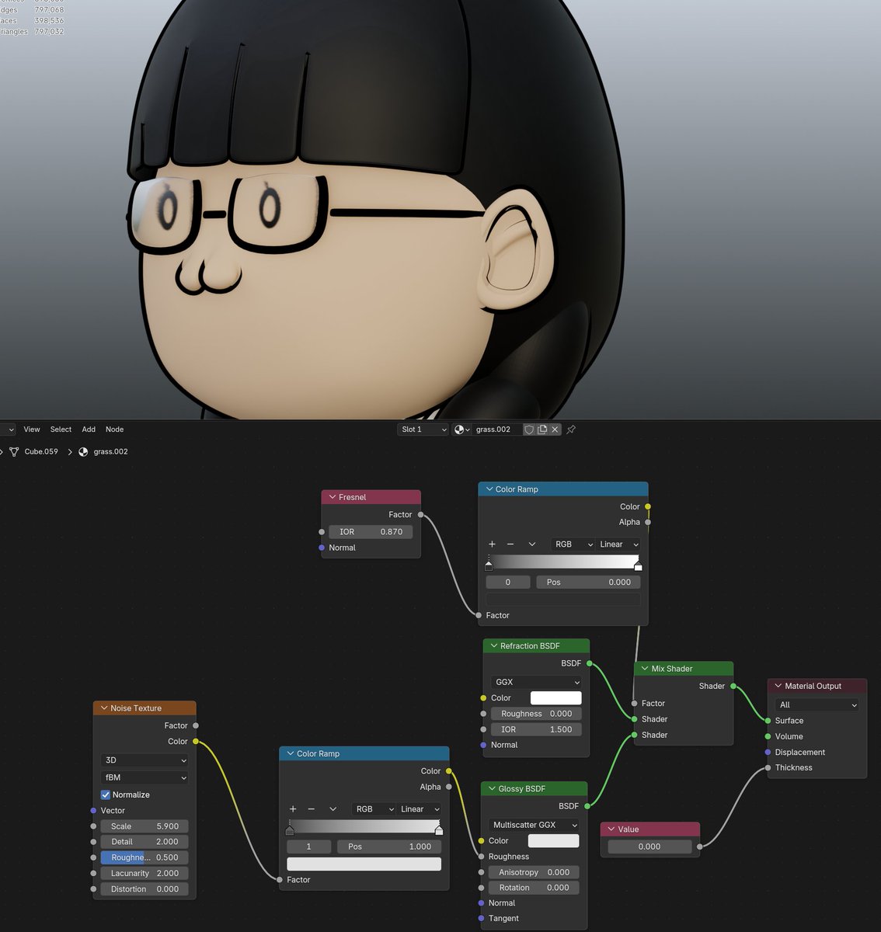This screenshot has height=932, width=881.
Task: Click the Fresnel Normal input socket
Action: coord(322,548)
